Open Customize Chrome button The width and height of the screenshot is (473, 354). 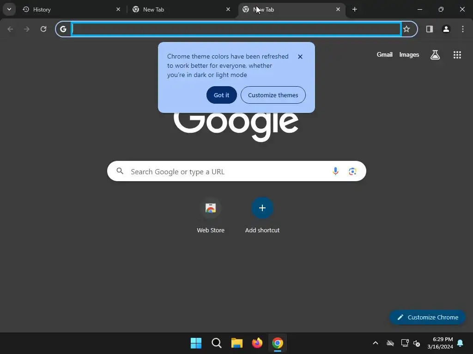coord(427,317)
